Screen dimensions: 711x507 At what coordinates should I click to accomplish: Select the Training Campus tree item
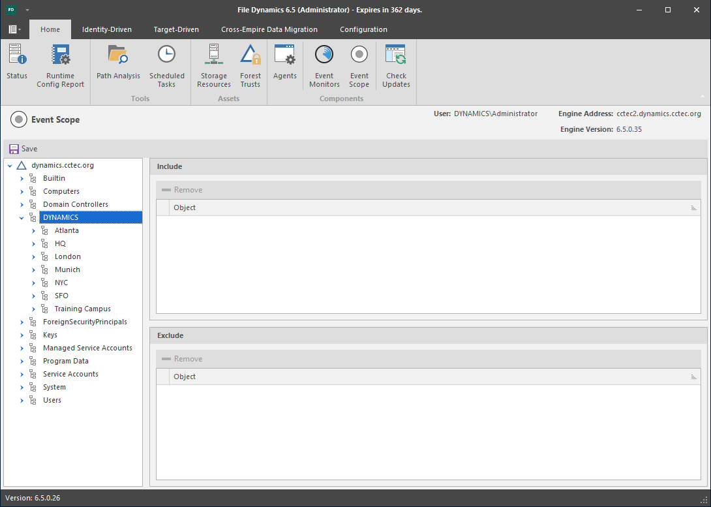pyautogui.click(x=82, y=309)
